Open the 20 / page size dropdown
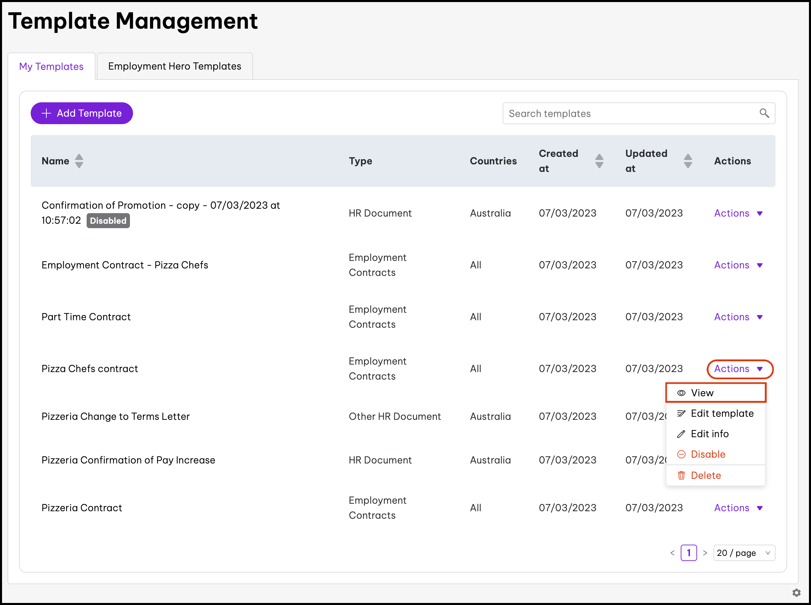The height and width of the screenshot is (605, 811). tap(743, 552)
